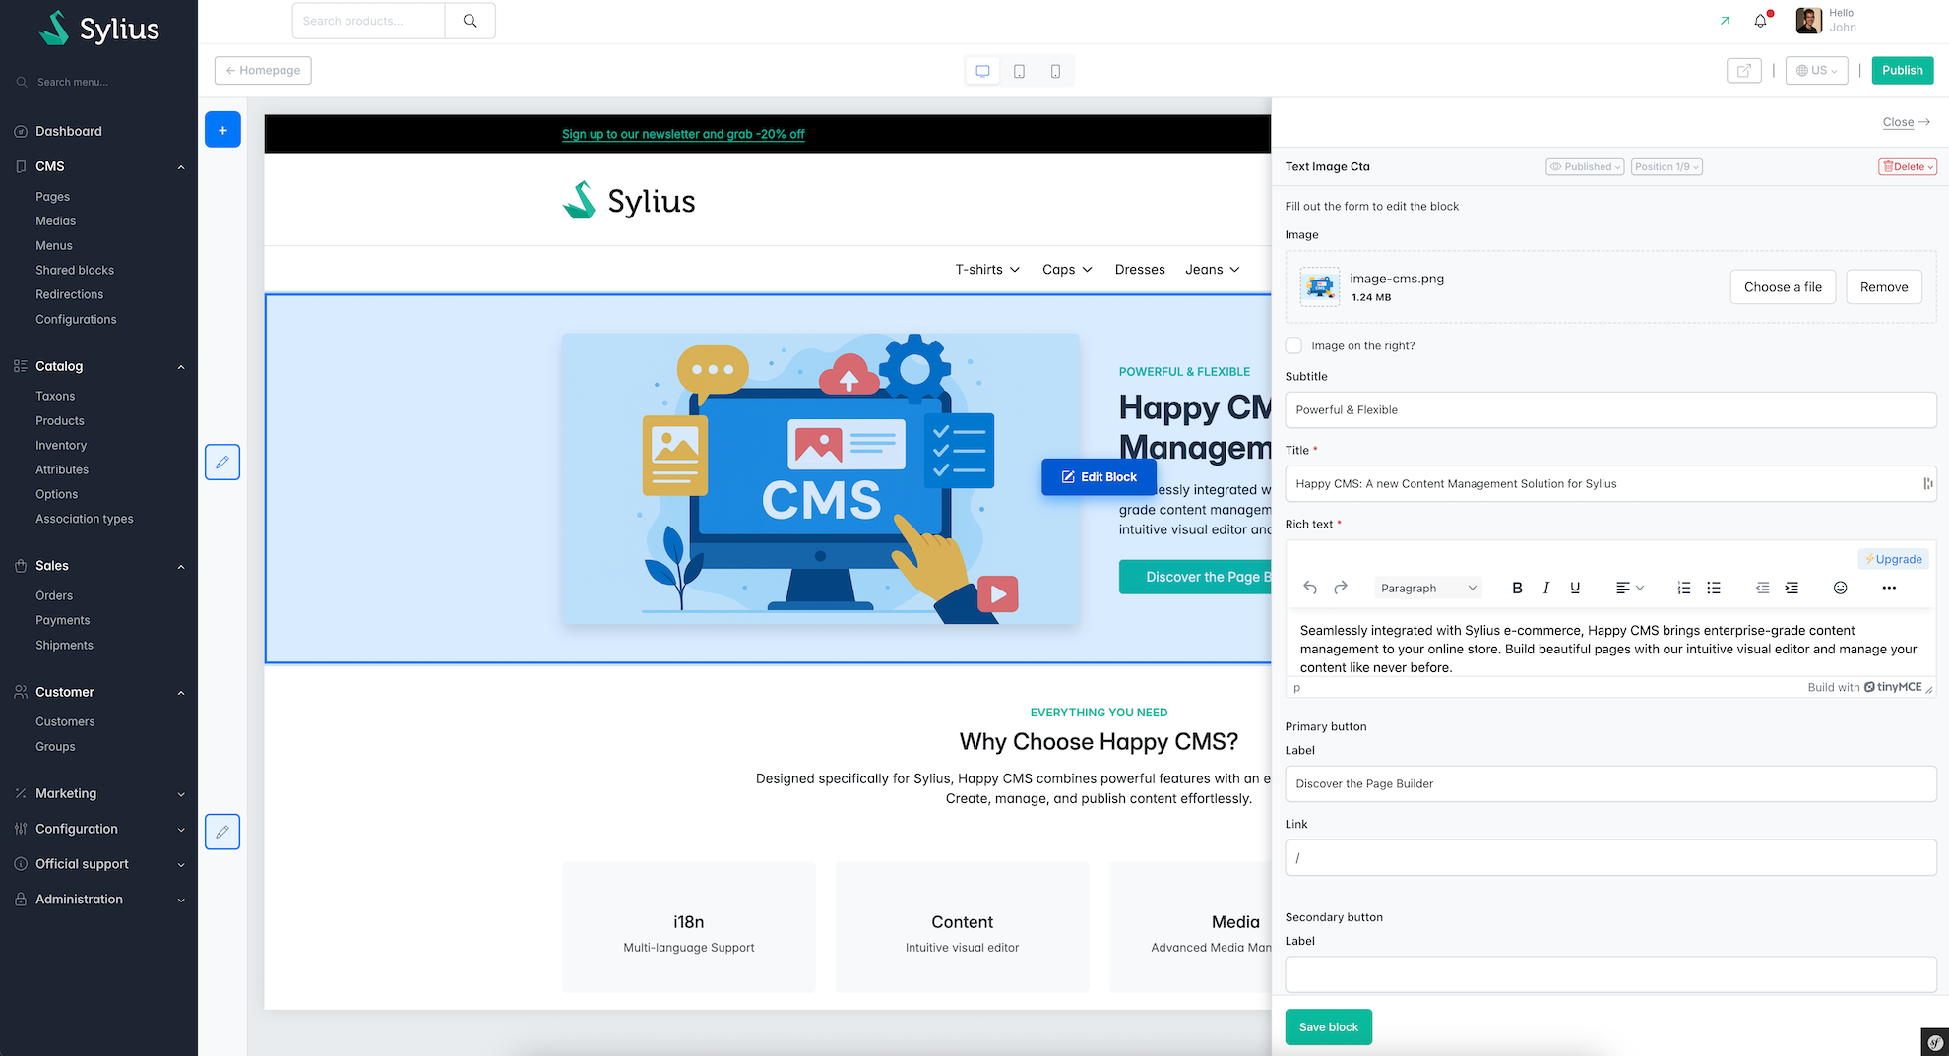Insert a numbered list

pyautogui.click(x=1684, y=588)
